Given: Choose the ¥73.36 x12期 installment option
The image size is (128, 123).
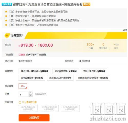Looking at the screenshot, I should (x=70, y=108).
